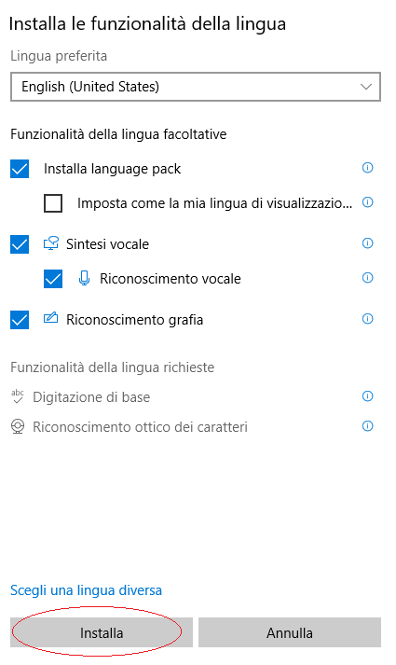Click info icon for Riconoscimento vocale
This screenshot has width=396, height=665.
click(x=367, y=278)
